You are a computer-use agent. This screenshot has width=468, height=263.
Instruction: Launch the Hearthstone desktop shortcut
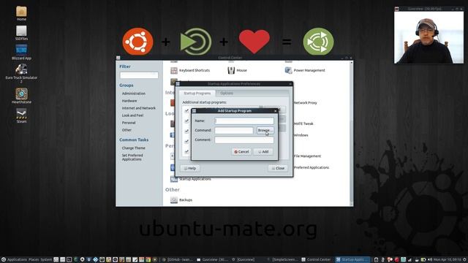(x=21, y=96)
